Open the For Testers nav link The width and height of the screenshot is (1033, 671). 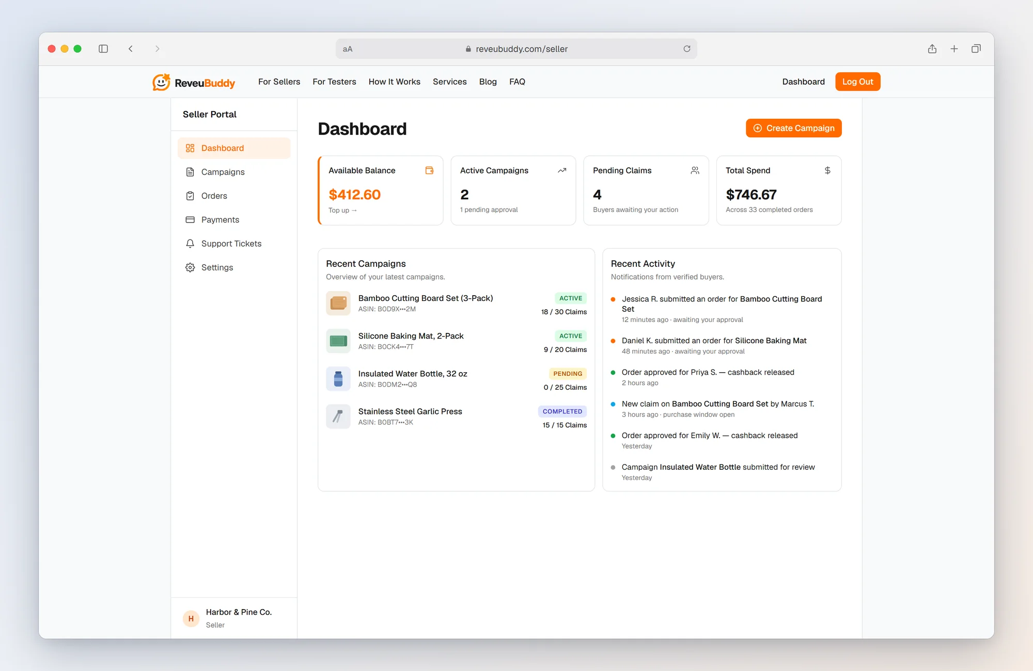334,82
